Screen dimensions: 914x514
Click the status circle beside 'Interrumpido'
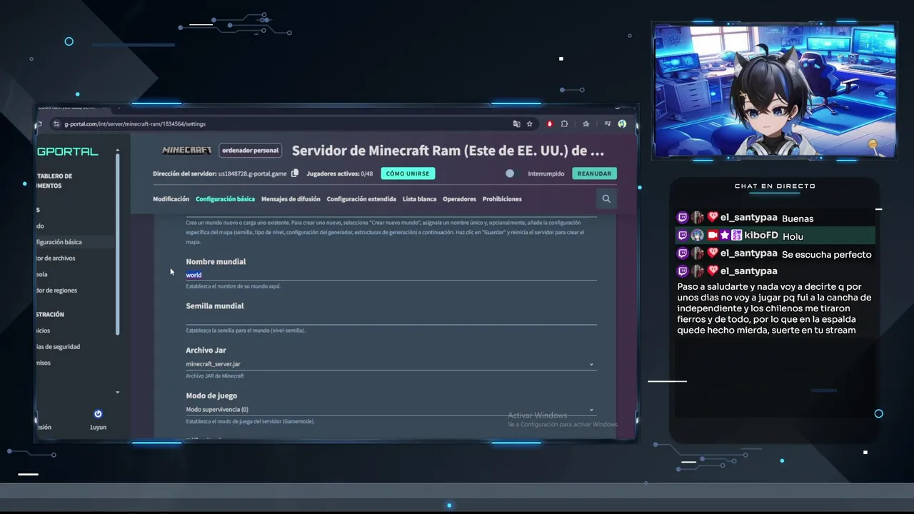tap(510, 173)
